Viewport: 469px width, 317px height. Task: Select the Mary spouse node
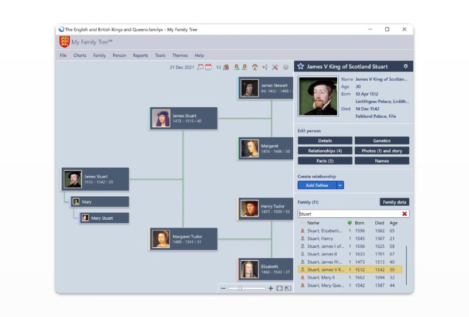tap(100, 202)
